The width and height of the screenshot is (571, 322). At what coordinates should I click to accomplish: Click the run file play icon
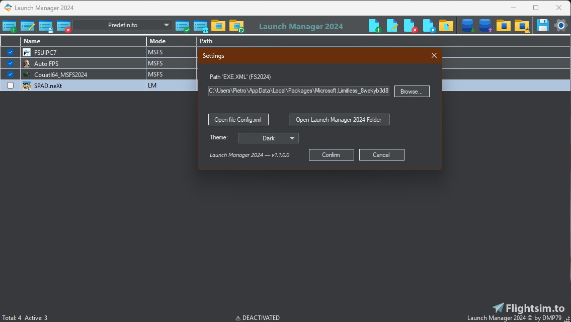point(429,26)
